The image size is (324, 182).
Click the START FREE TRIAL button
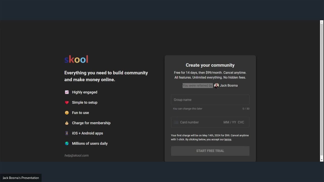click(x=210, y=151)
